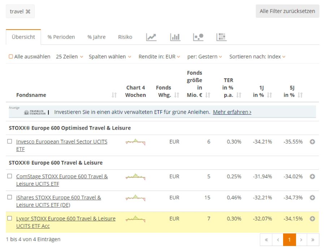Open the per: Gestern dropdown
Screen dimensions: 325x250
pyautogui.click(x=205, y=57)
